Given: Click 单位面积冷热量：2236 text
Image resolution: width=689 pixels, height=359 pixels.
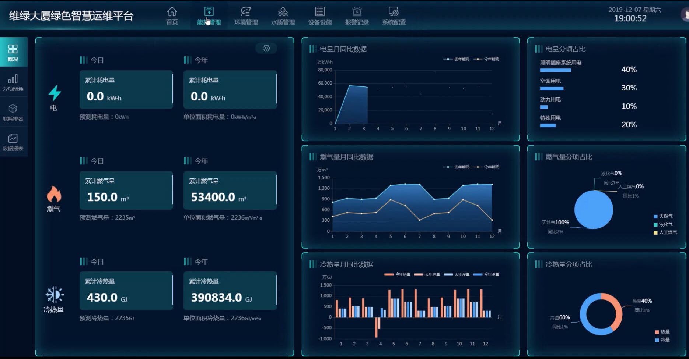Looking at the screenshot, I should click(223, 318).
